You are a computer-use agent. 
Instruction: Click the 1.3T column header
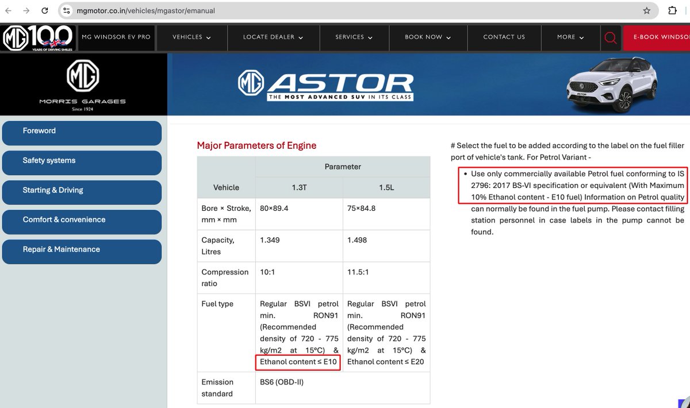299,187
